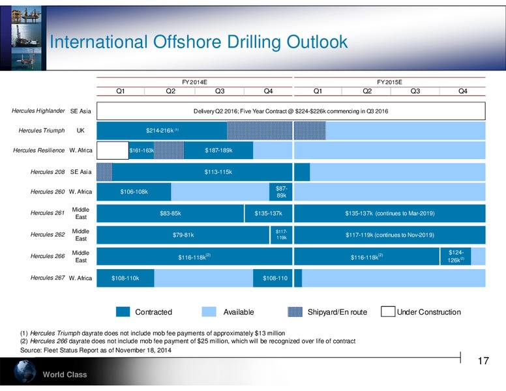Click the shipyard block starting Hercules 208 row
This screenshot has width=506, height=391.
click(104, 172)
